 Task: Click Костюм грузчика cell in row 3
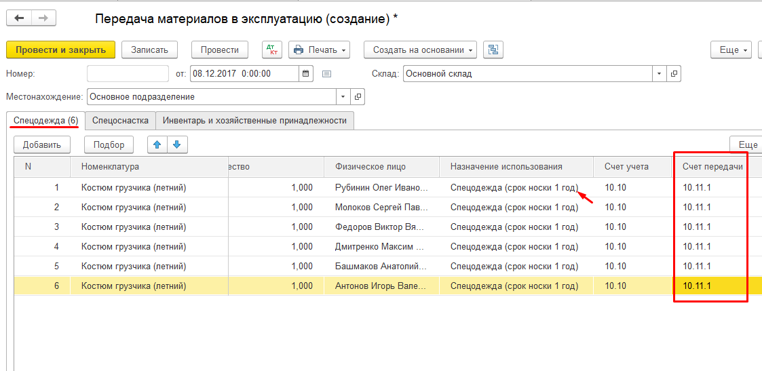(149, 227)
